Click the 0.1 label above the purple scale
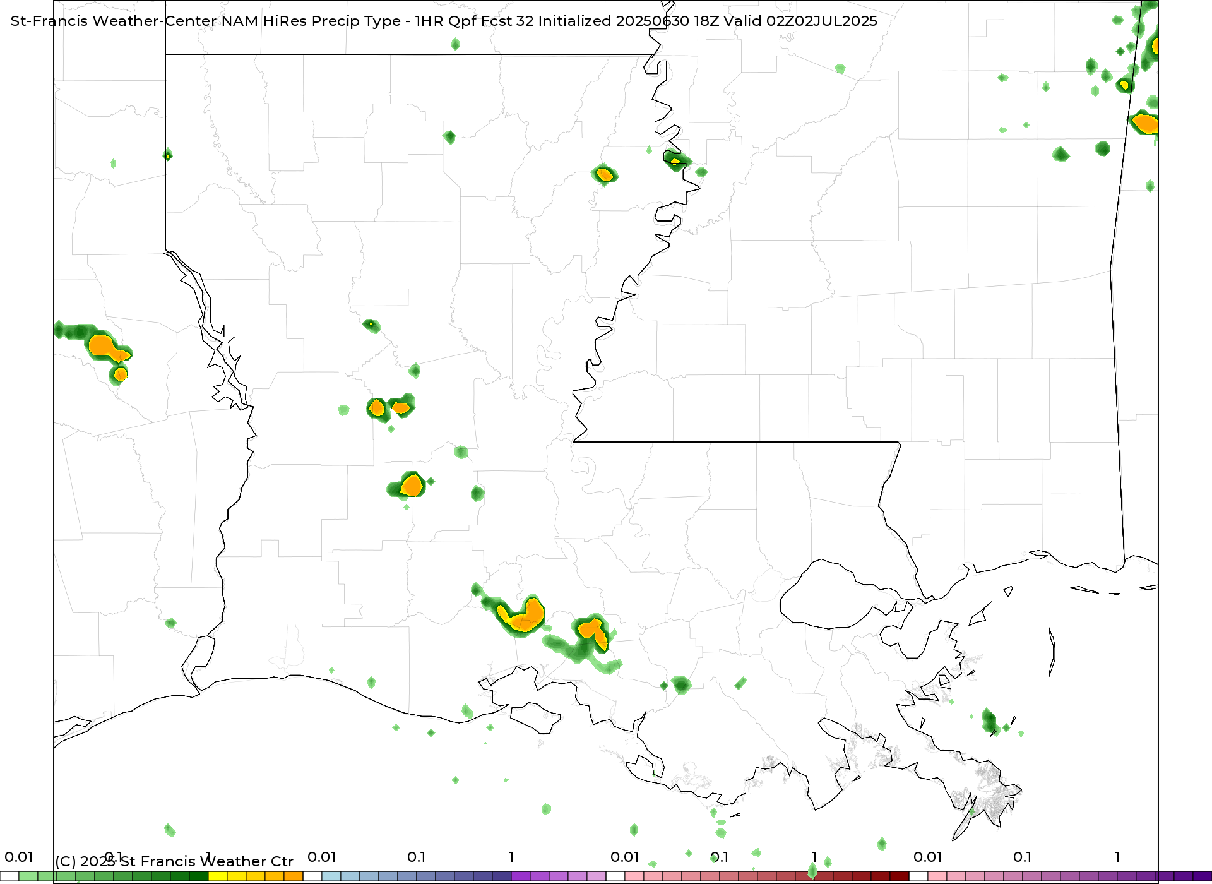Viewport: 1212px width, 884px height. [1023, 857]
